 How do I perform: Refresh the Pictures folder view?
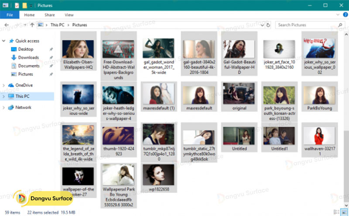click(269, 25)
